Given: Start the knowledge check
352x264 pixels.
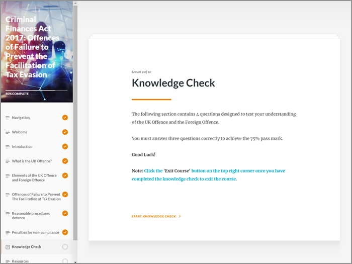Looking at the screenshot, I should tap(154, 217).
